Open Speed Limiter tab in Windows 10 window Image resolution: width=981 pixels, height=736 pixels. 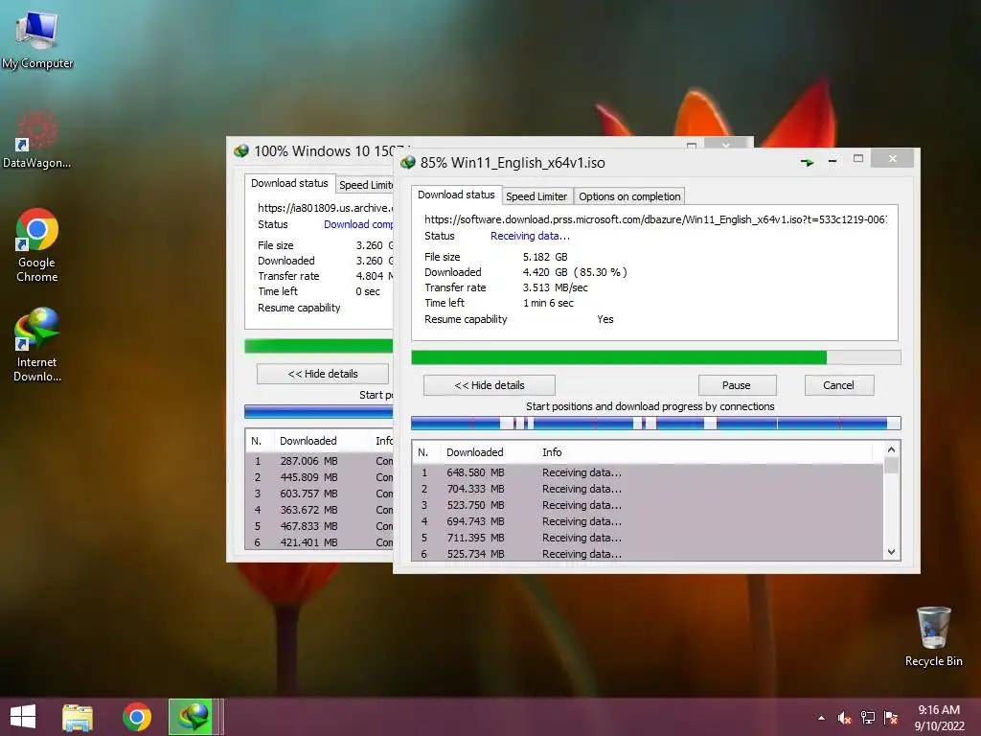pos(365,185)
